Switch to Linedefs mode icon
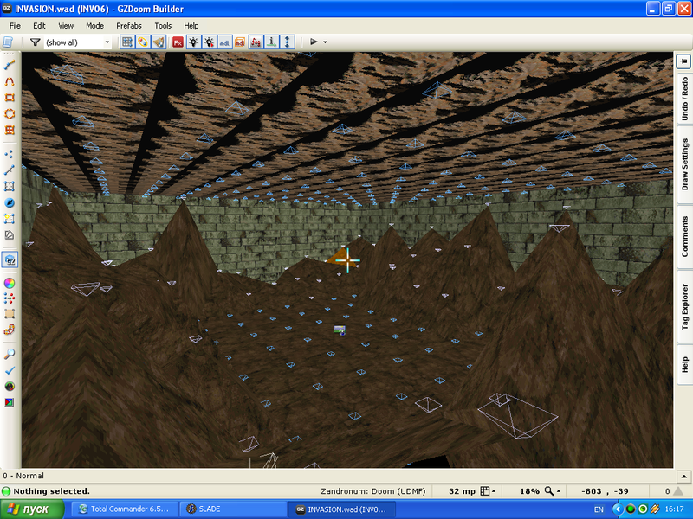 10,170
